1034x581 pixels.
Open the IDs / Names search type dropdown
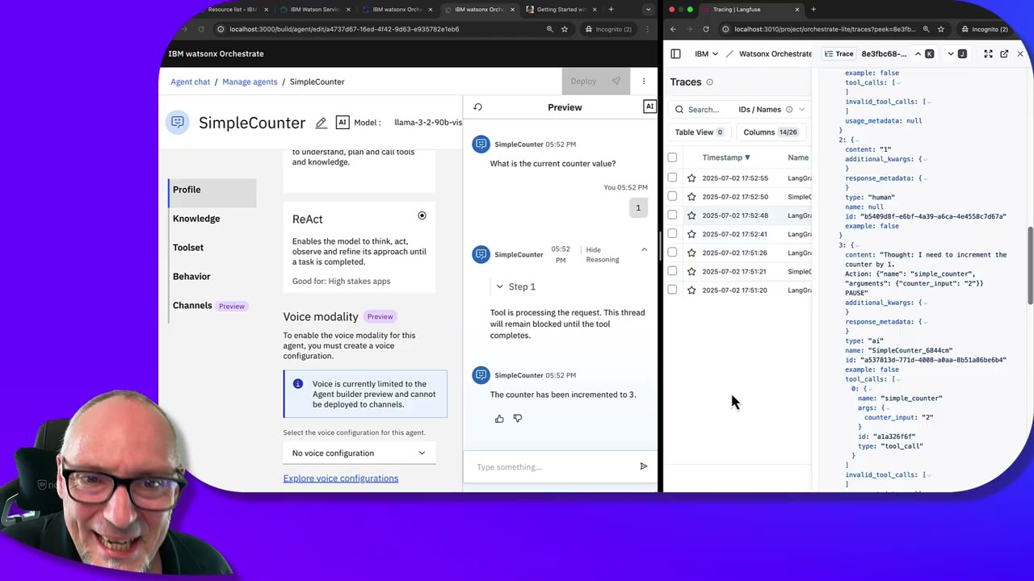(x=771, y=110)
